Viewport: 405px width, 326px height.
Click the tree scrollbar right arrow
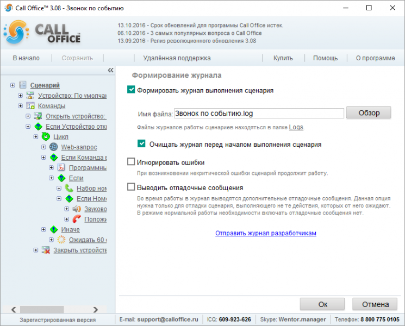click(96, 309)
